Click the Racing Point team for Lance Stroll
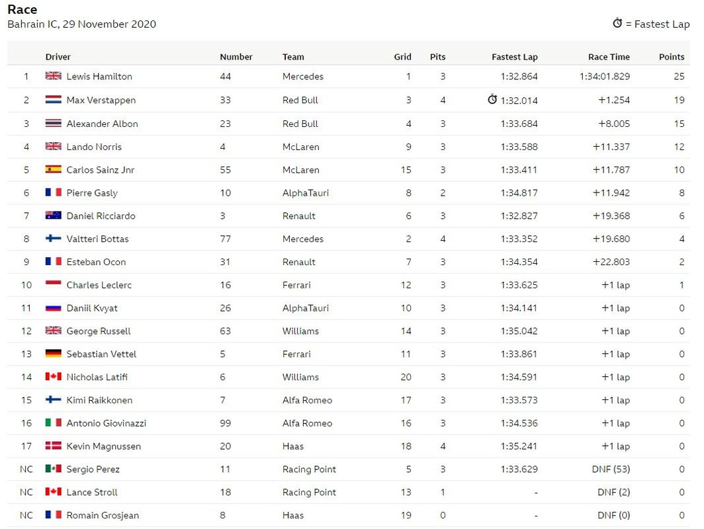 coord(309,492)
